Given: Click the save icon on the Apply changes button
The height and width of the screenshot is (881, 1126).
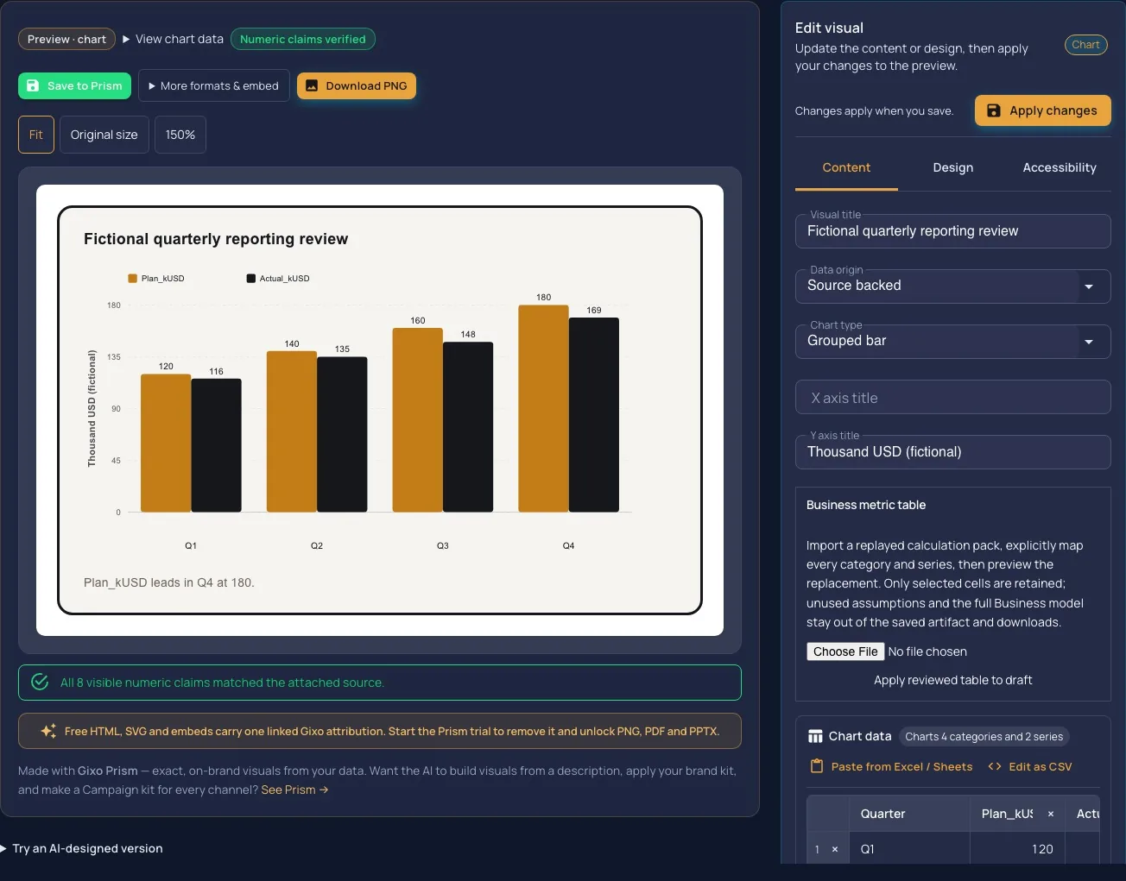Looking at the screenshot, I should tap(994, 110).
